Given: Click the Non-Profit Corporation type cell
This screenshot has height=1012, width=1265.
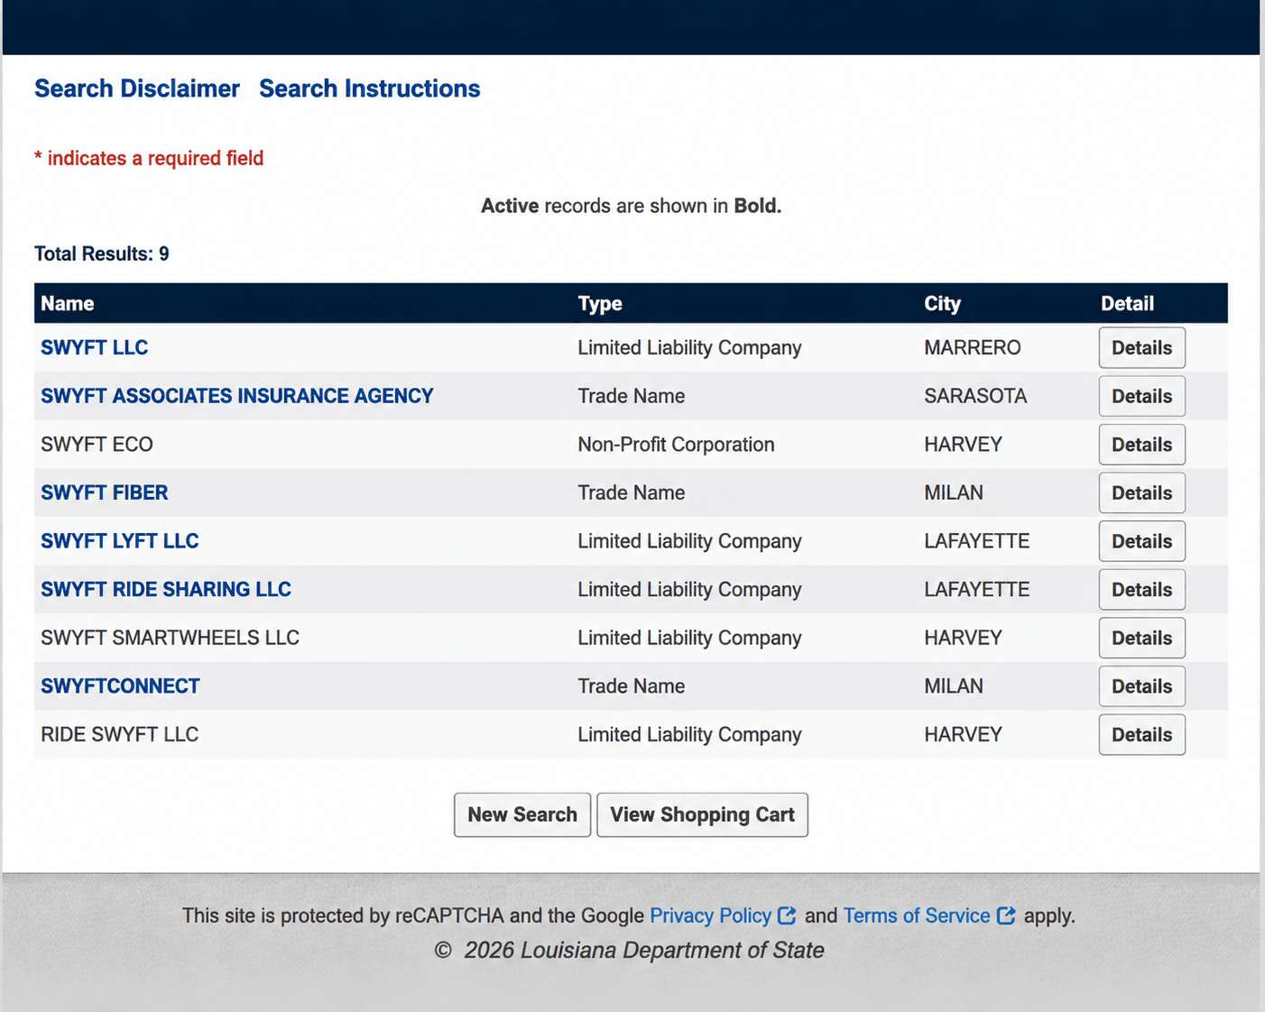Looking at the screenshot, I should (x=676, y=445).
